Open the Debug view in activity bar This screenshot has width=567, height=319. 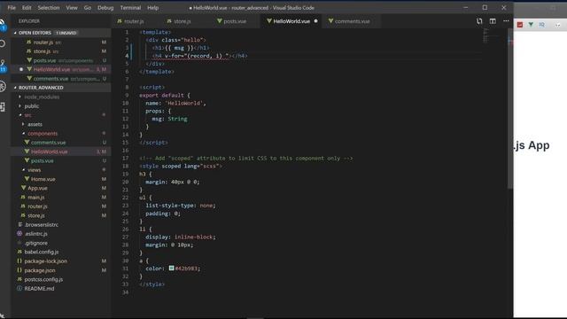click(3, 86)
